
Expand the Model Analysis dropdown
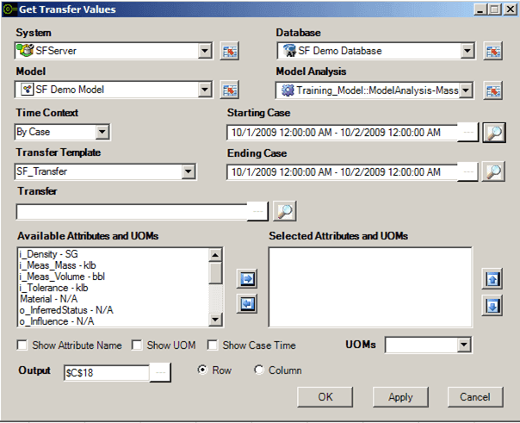(x=467, y=90)
